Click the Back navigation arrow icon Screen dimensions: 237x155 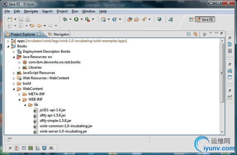point(39,26)
